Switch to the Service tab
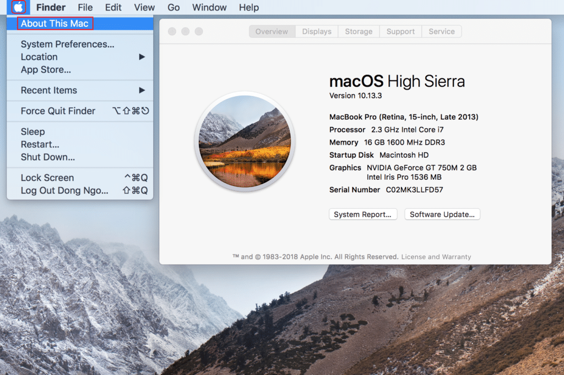This screenshot has width=564, height=375. [x=442, y=31]
